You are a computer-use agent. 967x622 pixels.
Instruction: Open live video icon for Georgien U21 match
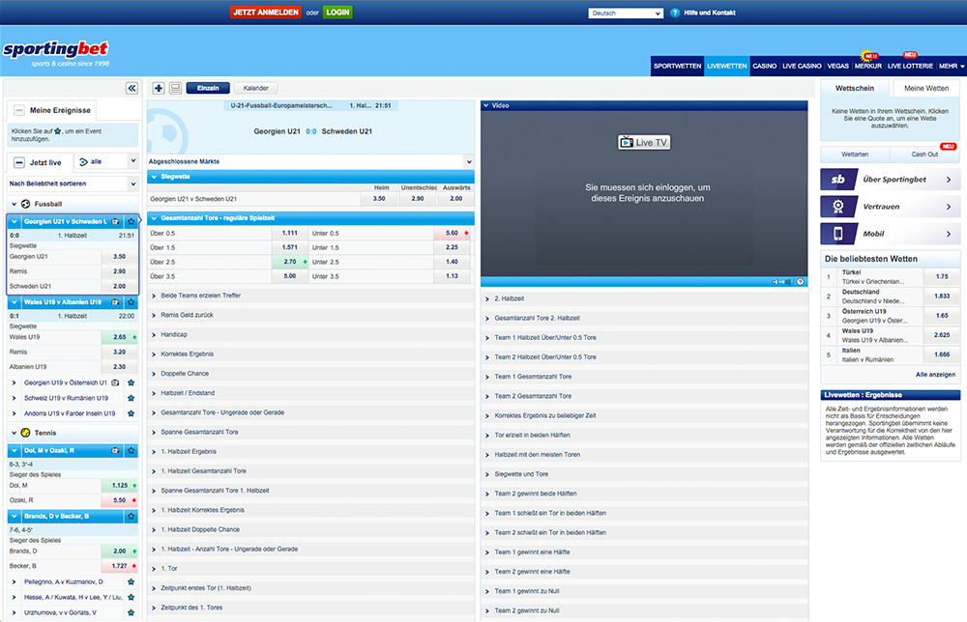coord(115,221)
